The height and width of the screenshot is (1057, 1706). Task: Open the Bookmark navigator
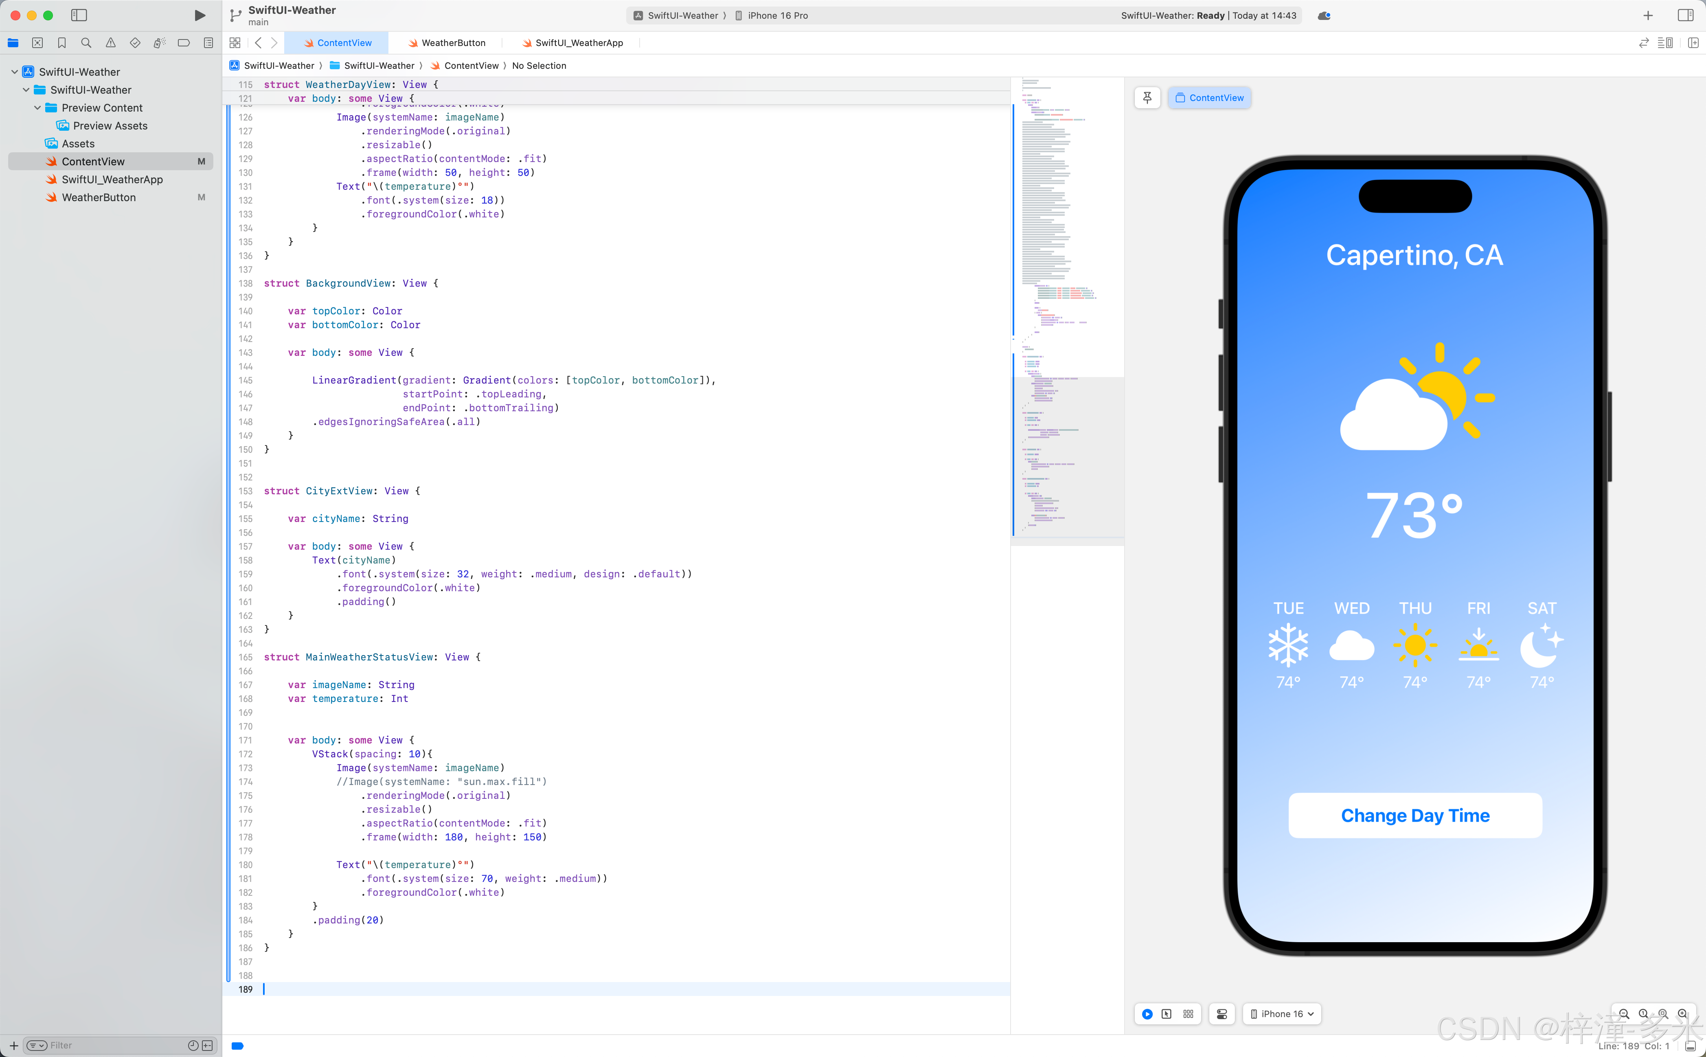point(61,43)
